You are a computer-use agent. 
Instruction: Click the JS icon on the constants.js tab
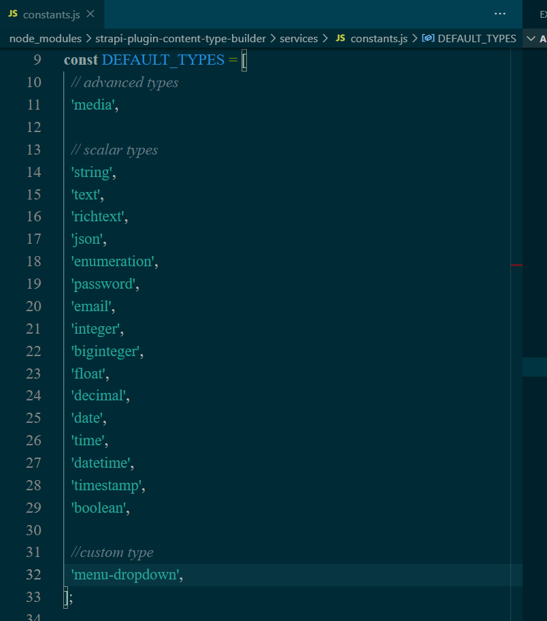point(12,14)
